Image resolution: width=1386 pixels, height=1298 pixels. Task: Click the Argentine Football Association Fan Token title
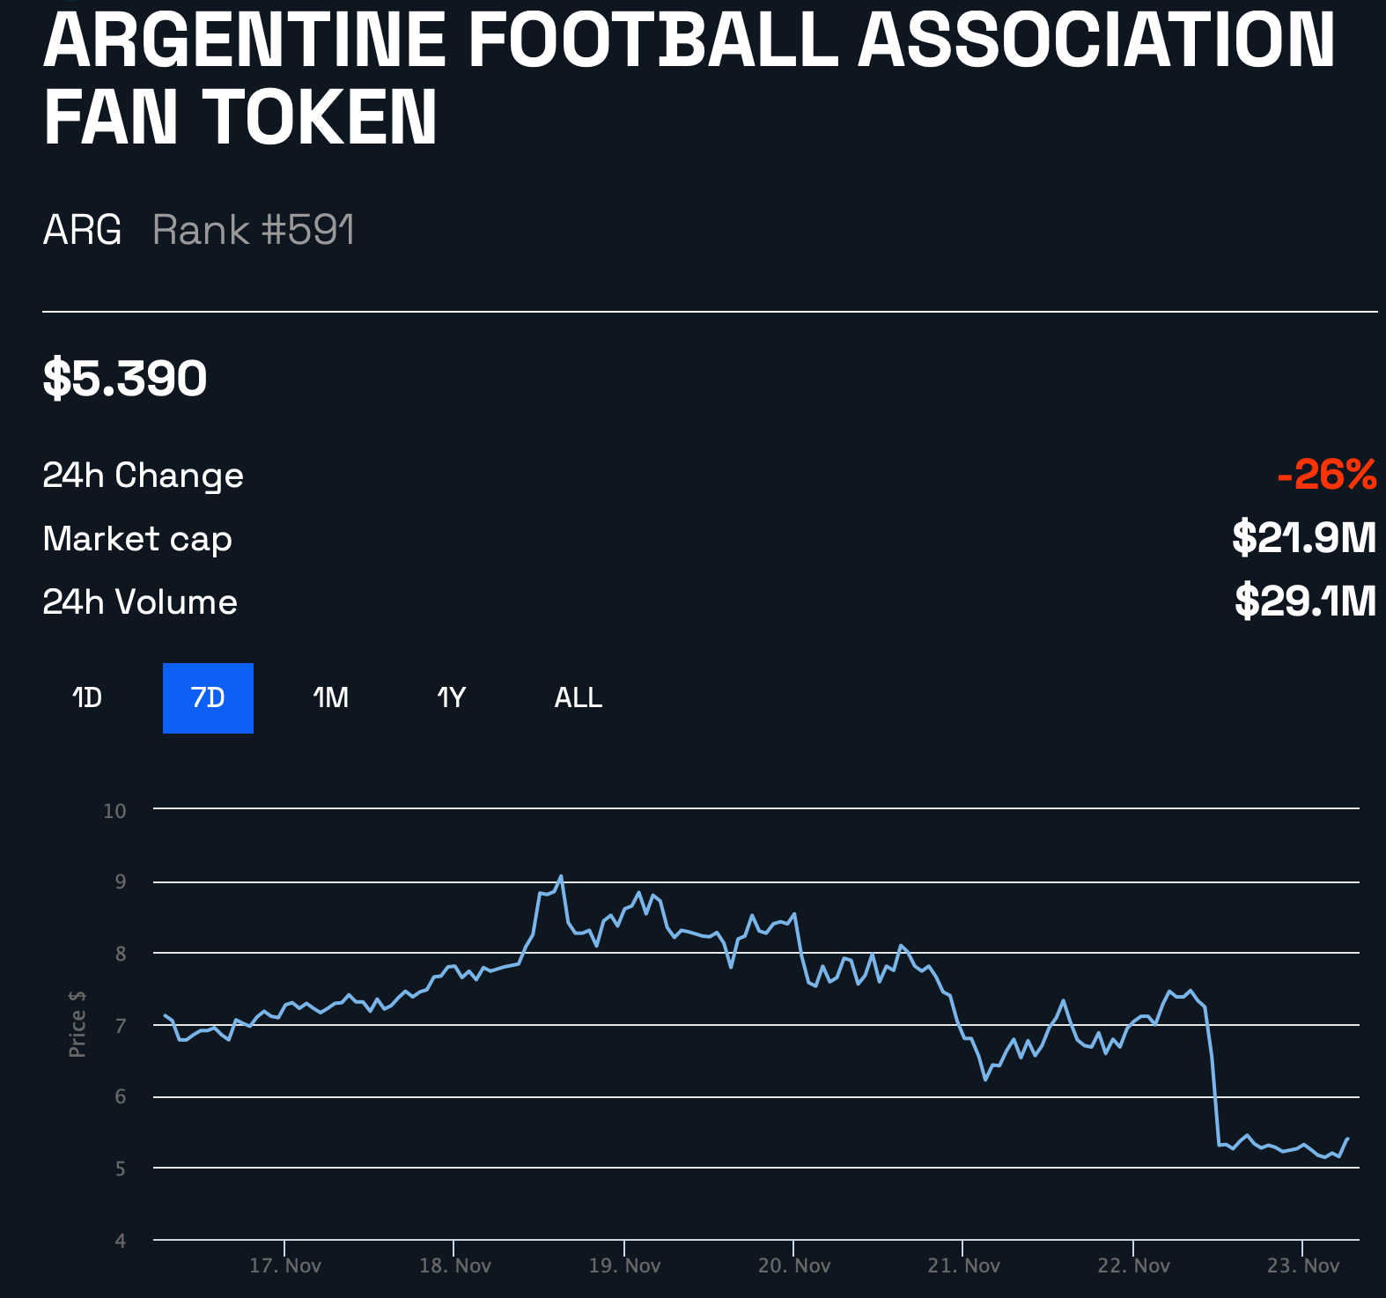click(x=689, y=77)
